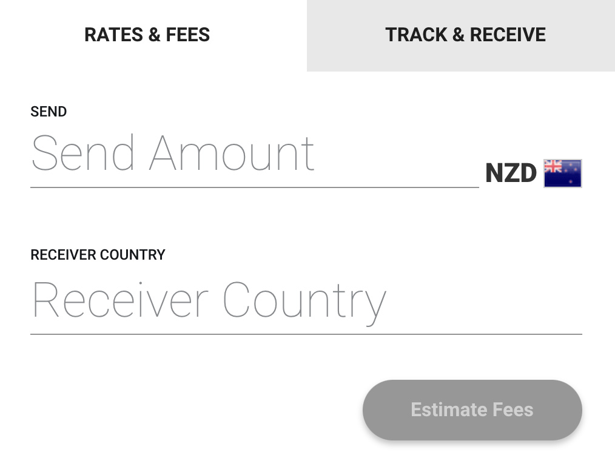Tap the NZD currency flag to change currency
Viewport: 615px width, 472px height.
pos(562,173)
